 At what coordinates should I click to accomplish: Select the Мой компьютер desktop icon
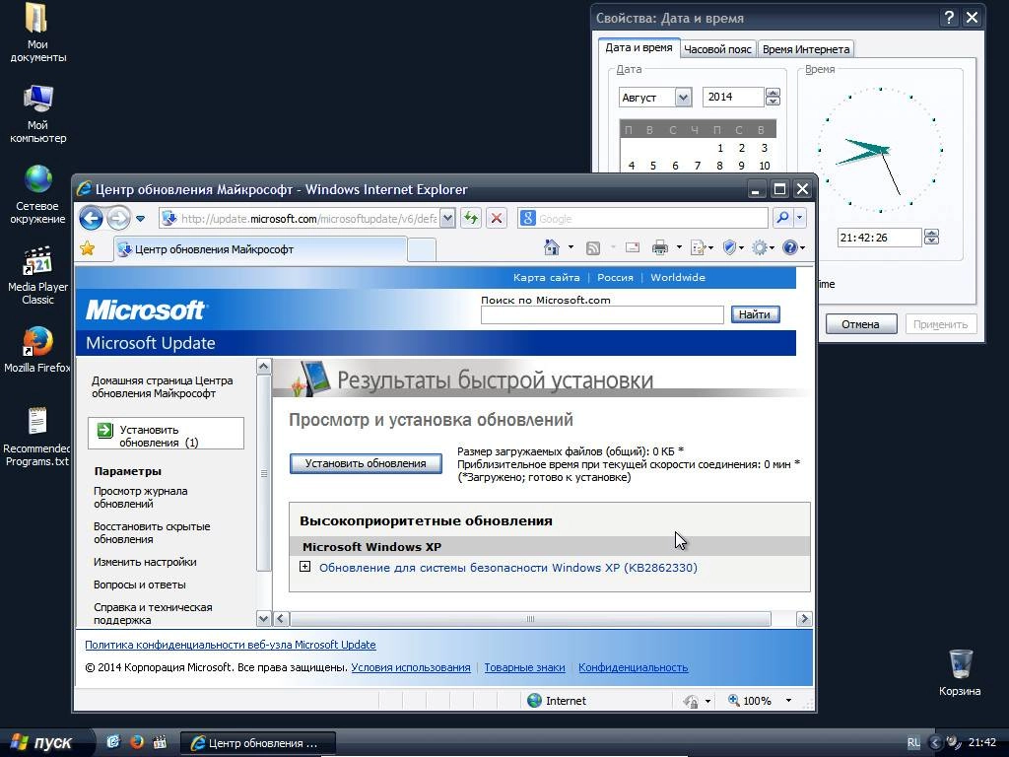pyautogui.click(x=38, y=114)
